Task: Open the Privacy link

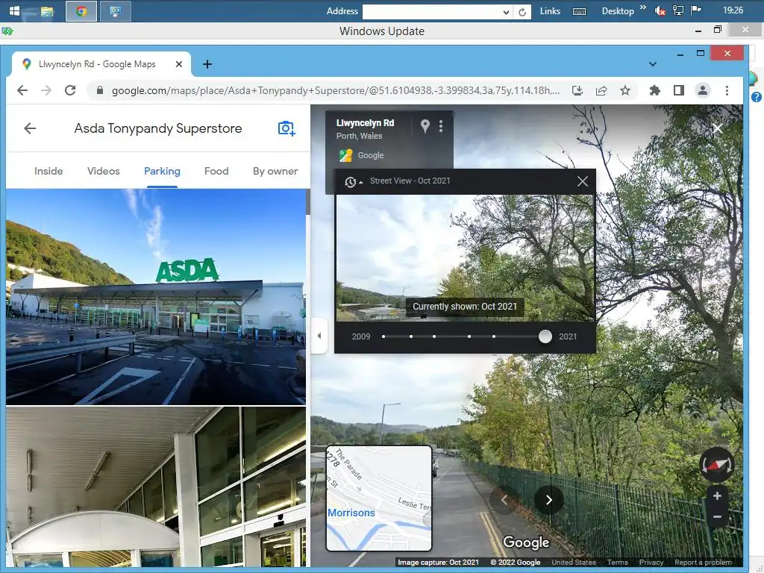Action: tap(651, 563)
